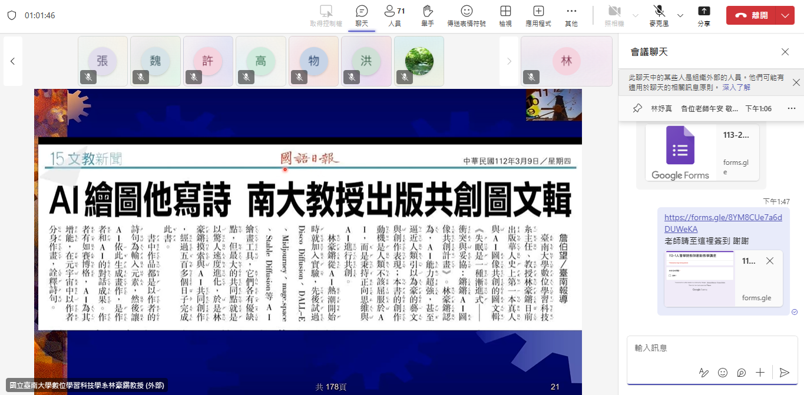804x395 pixels.
Task: Close the meeting chat panel
Action: point(785,52)
